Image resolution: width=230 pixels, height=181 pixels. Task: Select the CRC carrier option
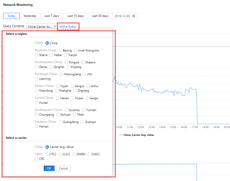37,159
